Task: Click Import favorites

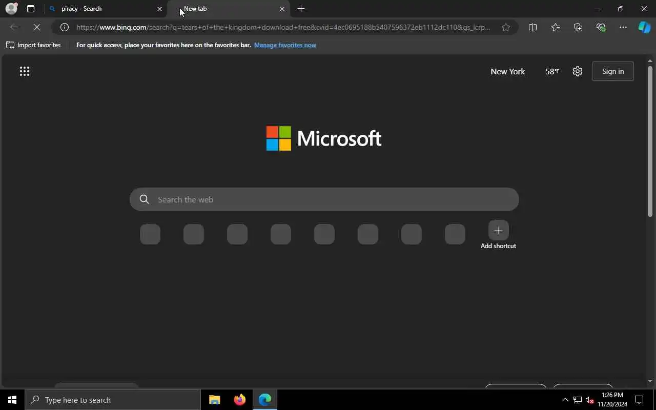Action: [33, 45]
